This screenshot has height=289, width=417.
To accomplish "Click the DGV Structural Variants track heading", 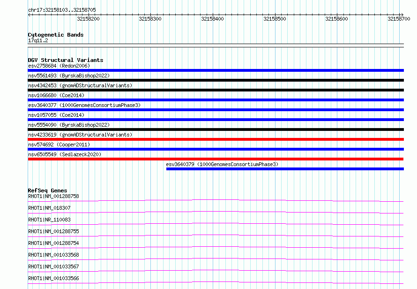I will point(66,60).
